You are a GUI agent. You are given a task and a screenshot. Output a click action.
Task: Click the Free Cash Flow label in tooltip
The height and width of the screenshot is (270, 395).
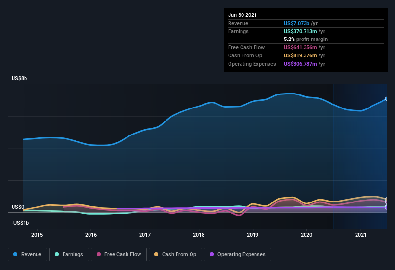point(246,47)
